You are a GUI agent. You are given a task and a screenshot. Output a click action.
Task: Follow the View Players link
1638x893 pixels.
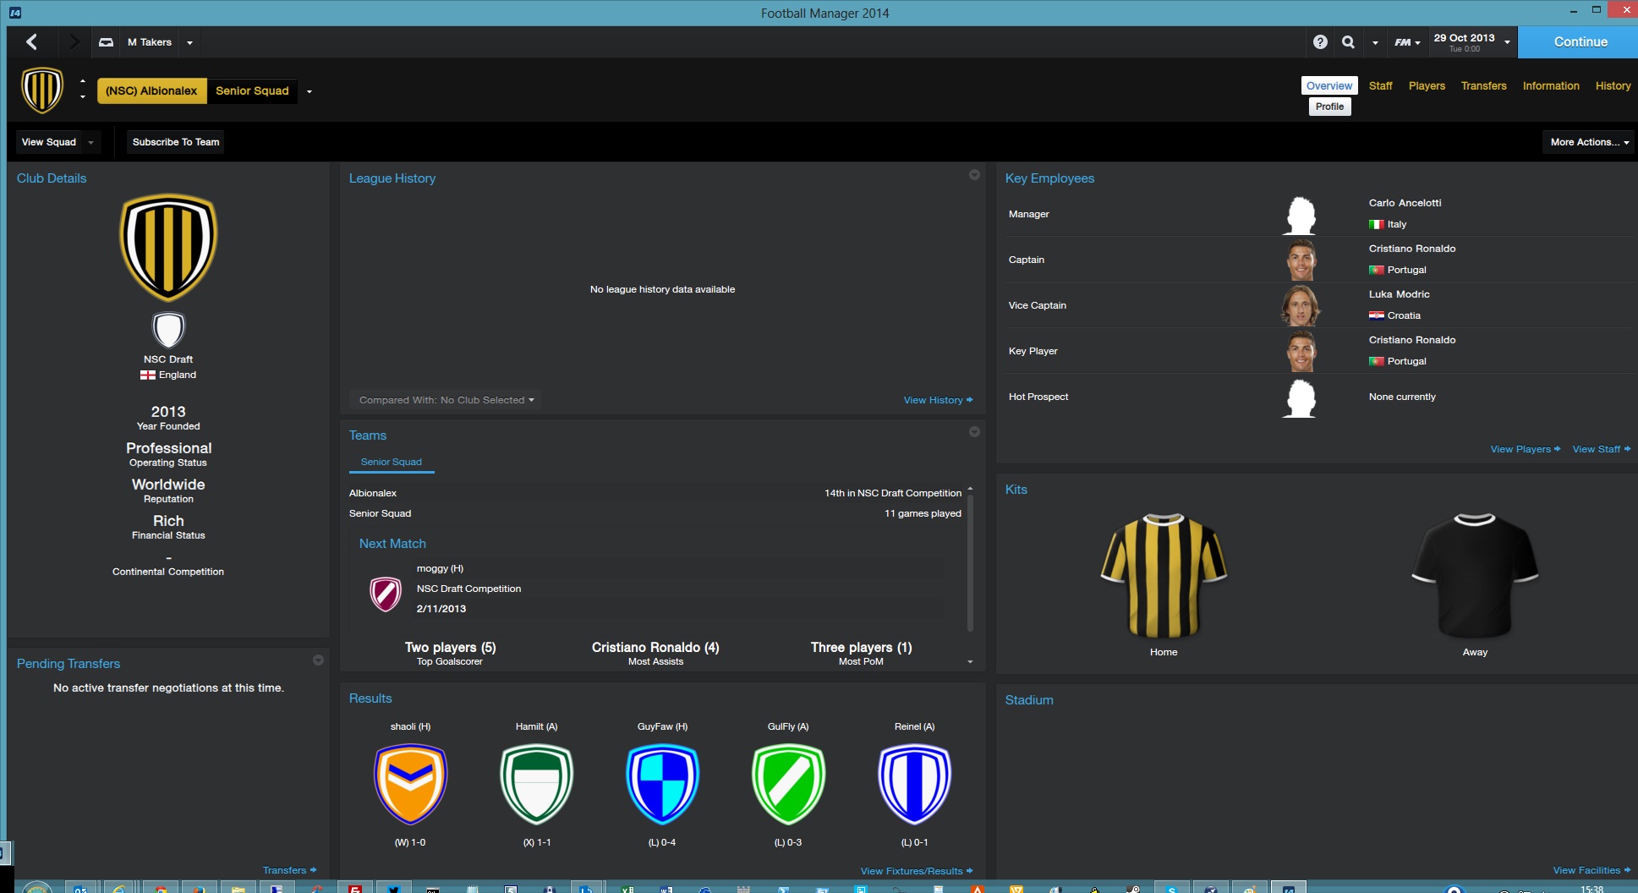pos(1525,449)
